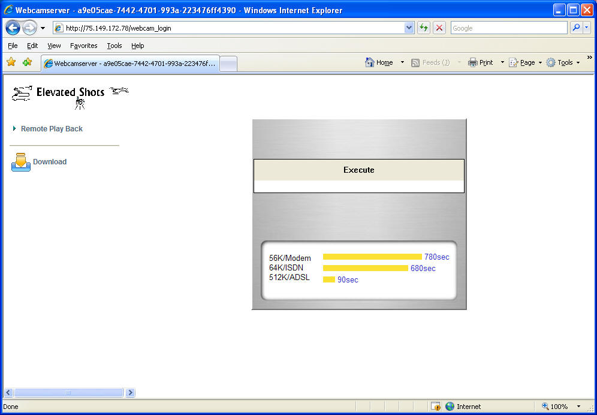
Task: Click the horizontal scrollbar left arrow
Action: pos(8,393)
